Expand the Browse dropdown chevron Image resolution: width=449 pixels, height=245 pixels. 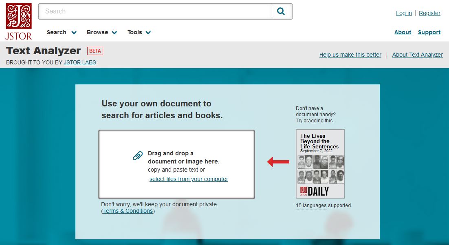pyautogui.click(x=114, y=33)
